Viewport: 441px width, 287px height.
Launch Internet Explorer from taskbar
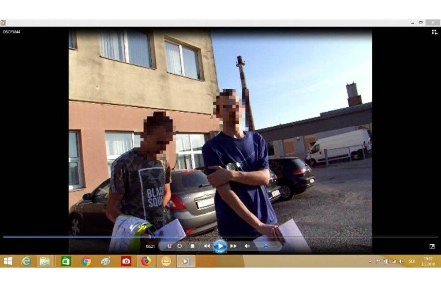coord(26,261)
